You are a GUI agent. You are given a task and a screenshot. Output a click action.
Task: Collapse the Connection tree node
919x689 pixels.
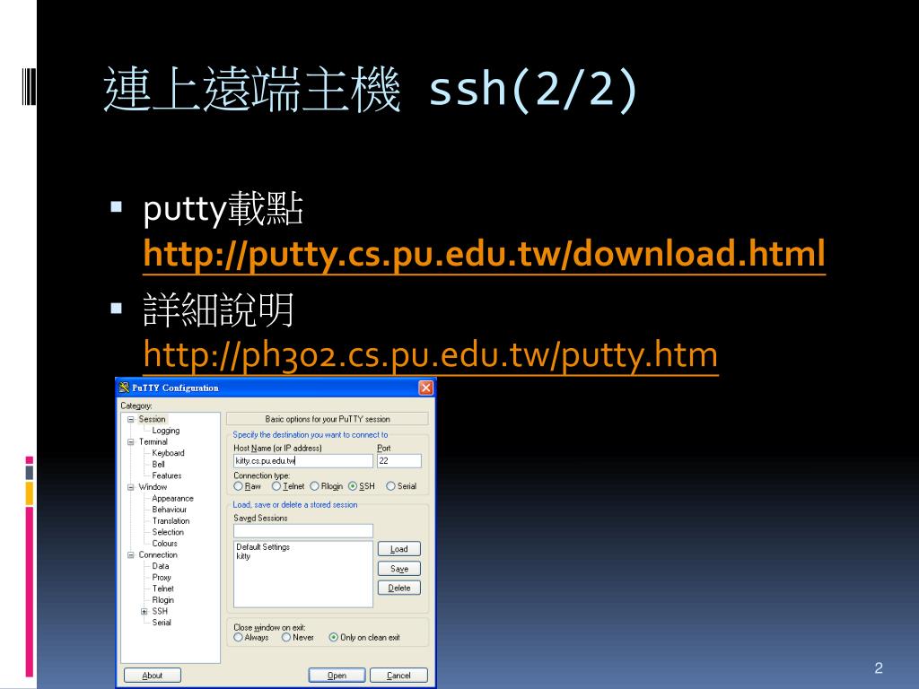(x=131, y=554)
